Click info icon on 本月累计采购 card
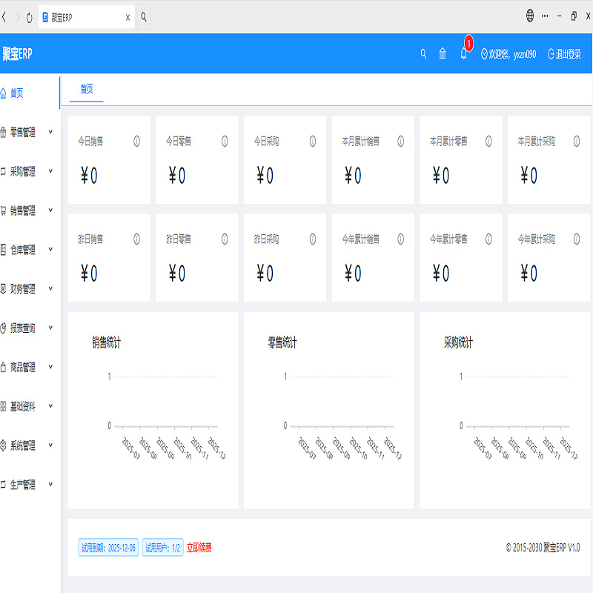The height and width of the screenshot is (593, 593). 575,140
